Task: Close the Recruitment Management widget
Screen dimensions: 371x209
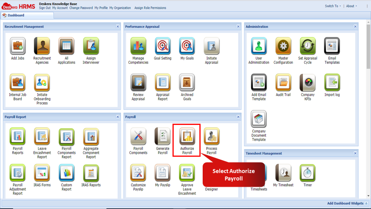Action: coord(118,26)
